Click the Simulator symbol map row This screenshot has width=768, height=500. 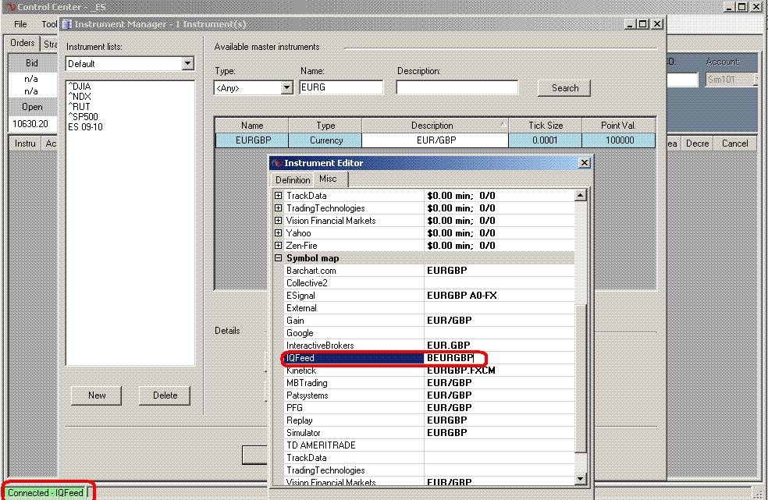429,433
